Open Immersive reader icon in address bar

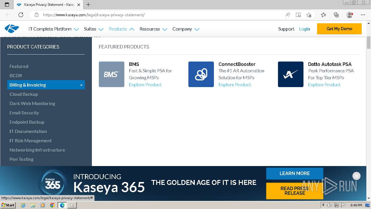(298, 15)
